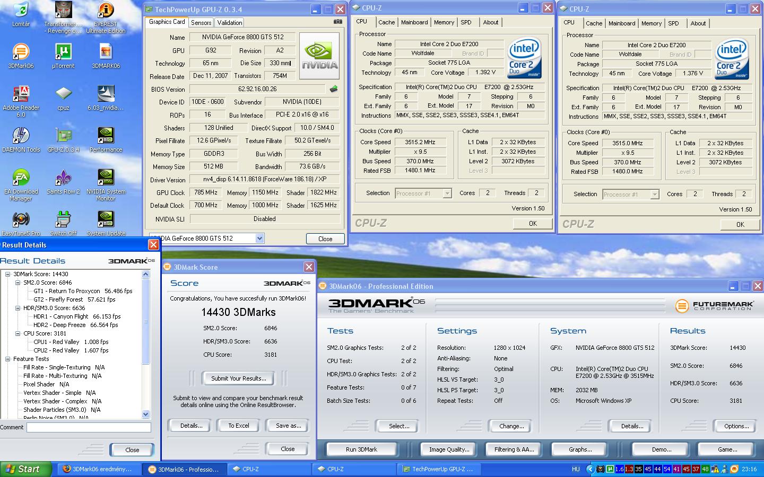This screenshot has height=477, width=764.
Task: Click the GPU-Z screenshot camera icon
Action: point(337,22)
